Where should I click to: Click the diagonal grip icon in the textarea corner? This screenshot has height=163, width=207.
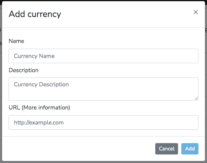(x=196, y=99)
